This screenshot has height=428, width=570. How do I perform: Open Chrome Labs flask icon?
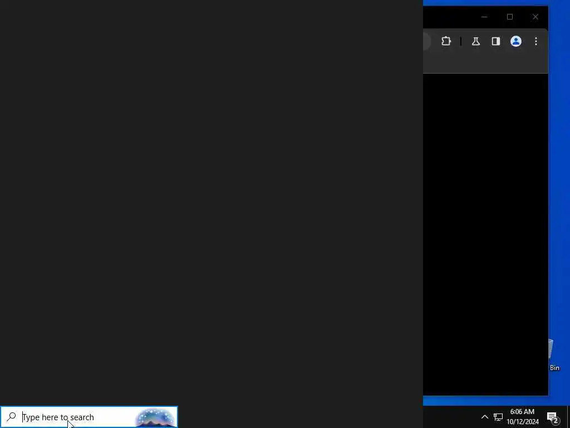coord(476,41)
